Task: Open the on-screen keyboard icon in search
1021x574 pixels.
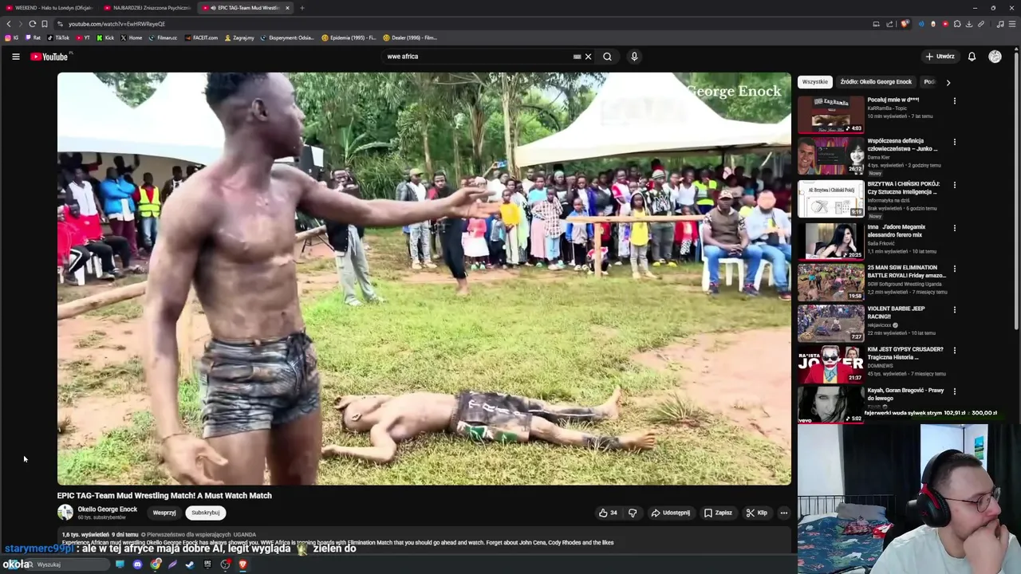Action: [x=577, y=57]
